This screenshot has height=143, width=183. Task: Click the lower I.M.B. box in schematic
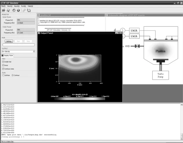[134, 36]
